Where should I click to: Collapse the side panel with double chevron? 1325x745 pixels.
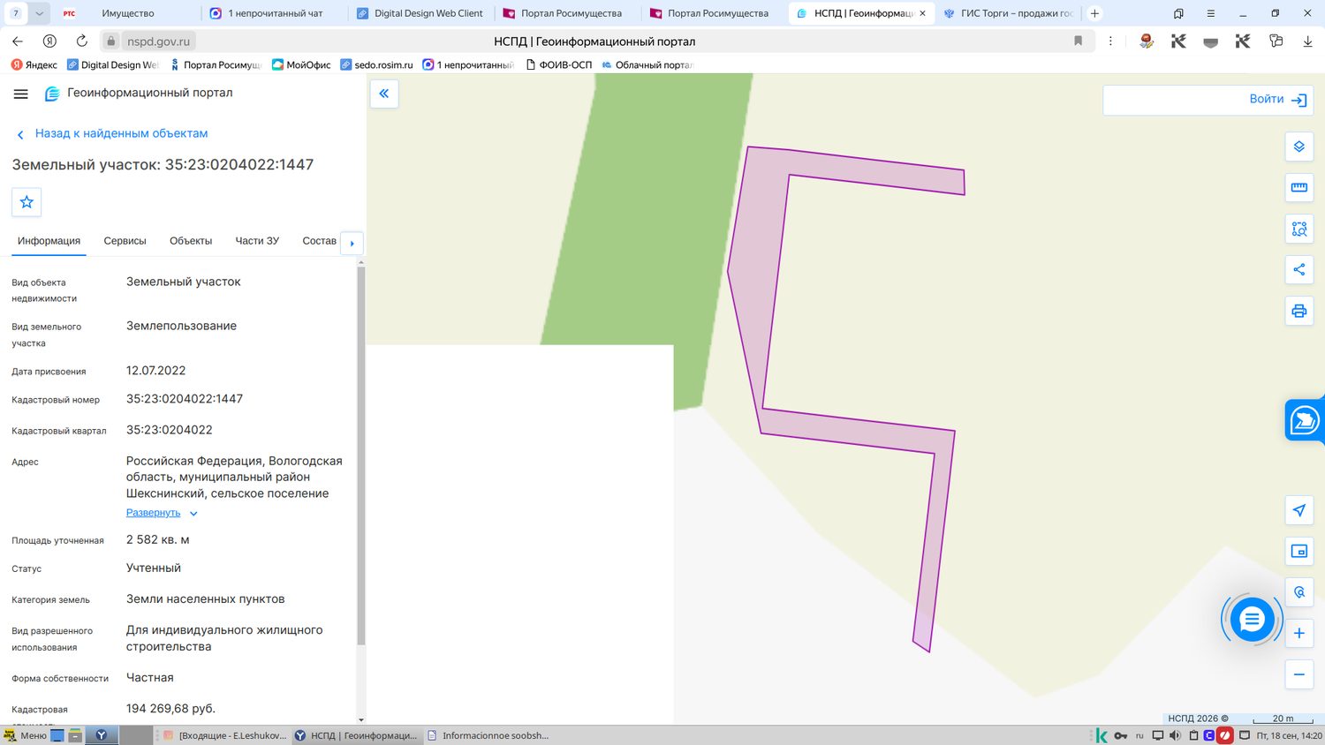click(384, 94)
